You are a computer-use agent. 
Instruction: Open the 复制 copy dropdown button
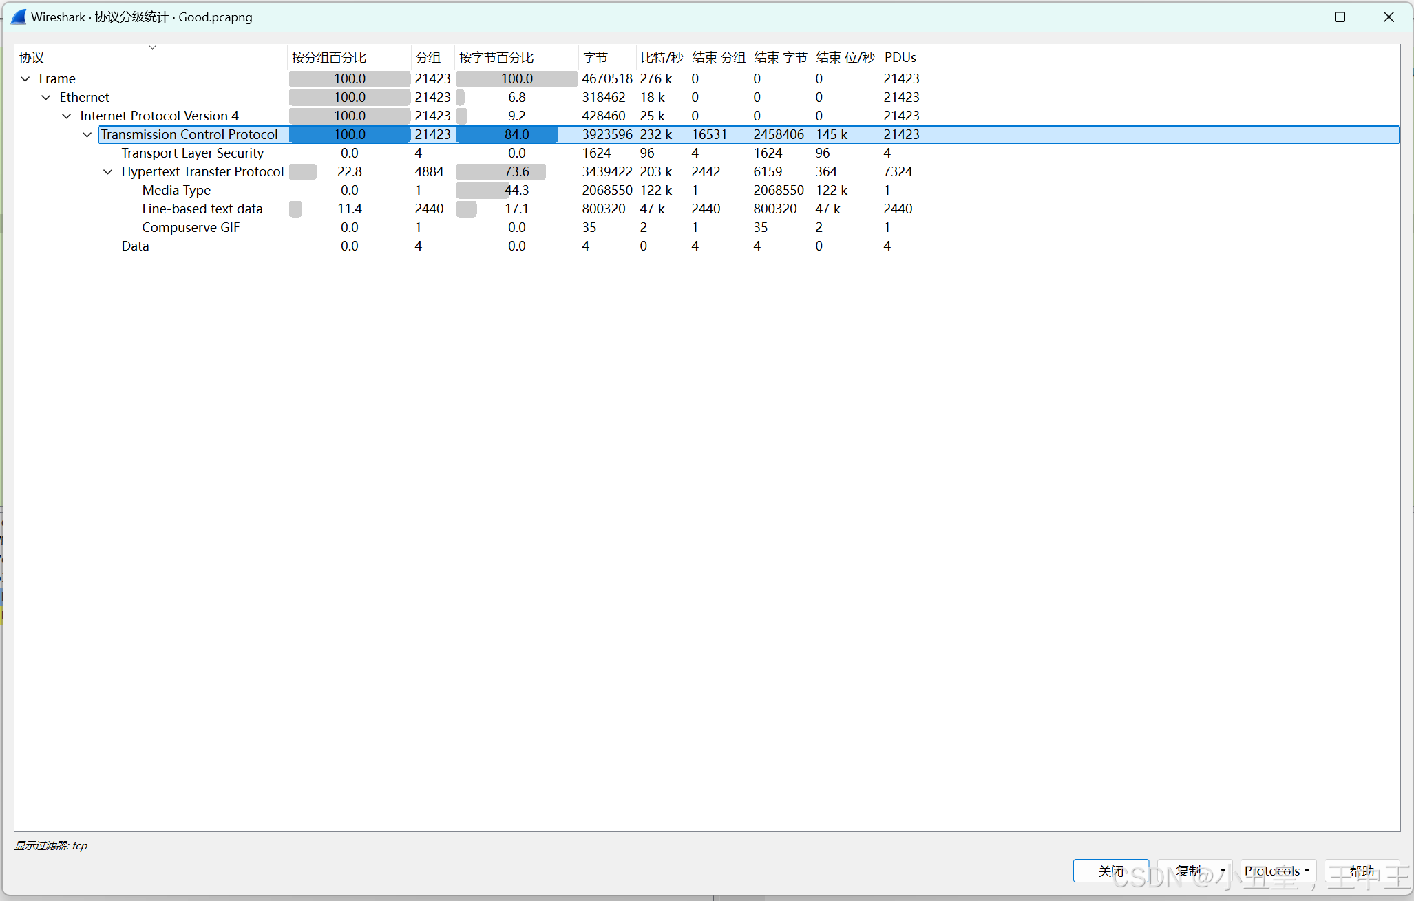point(1196,871)
